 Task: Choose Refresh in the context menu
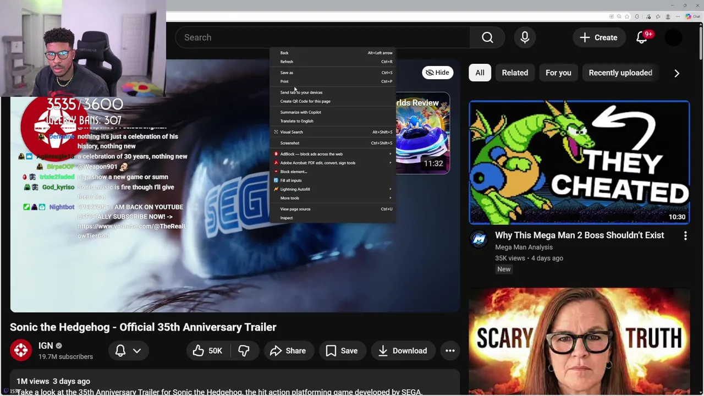[x=333, y=62]
